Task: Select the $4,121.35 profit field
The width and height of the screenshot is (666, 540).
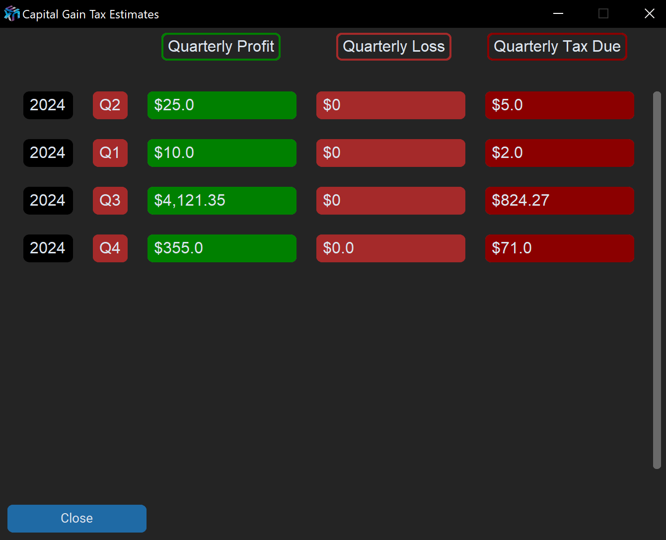Action: pos(222,201)
